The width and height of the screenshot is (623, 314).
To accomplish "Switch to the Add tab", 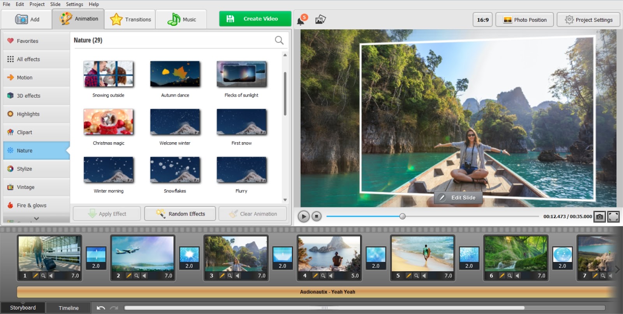I will point(27,19).
